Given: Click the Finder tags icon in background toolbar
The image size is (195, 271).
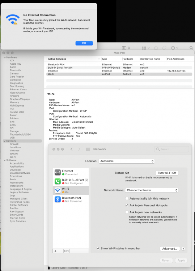Looking at the screenshot, I should (164, 48).
